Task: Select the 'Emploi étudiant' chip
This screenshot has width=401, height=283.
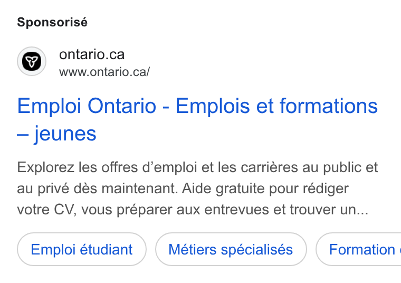Action: pyautogui.click(x=82, y=249)
